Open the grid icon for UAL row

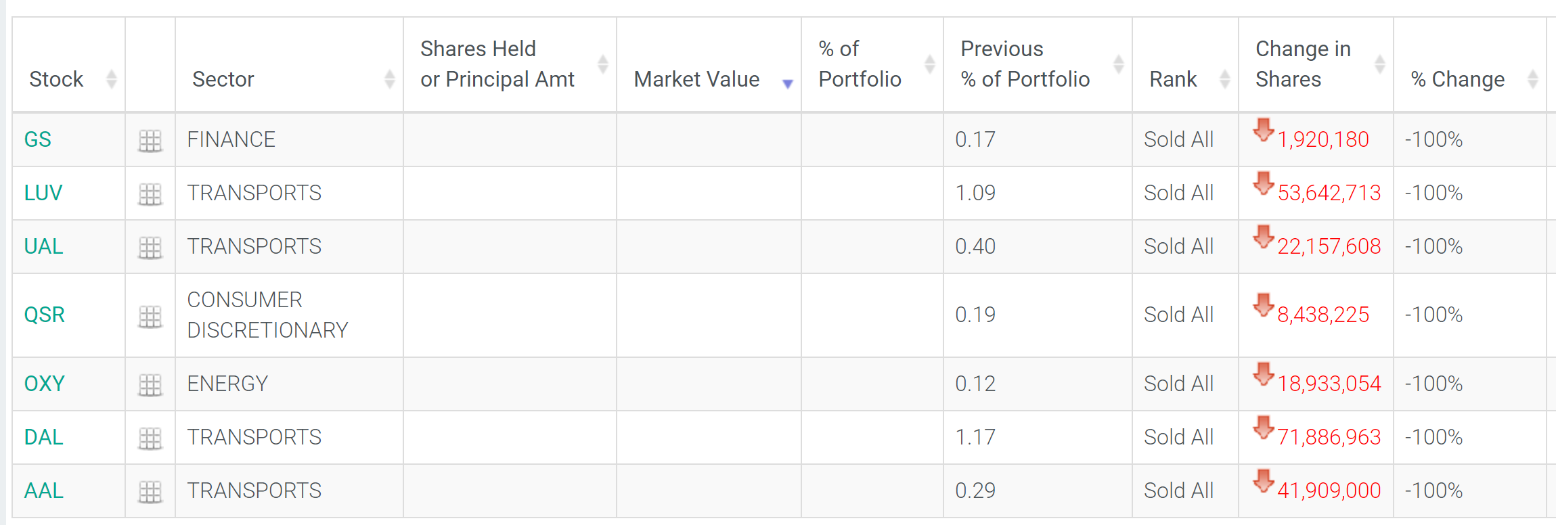(x=150, y=248)
